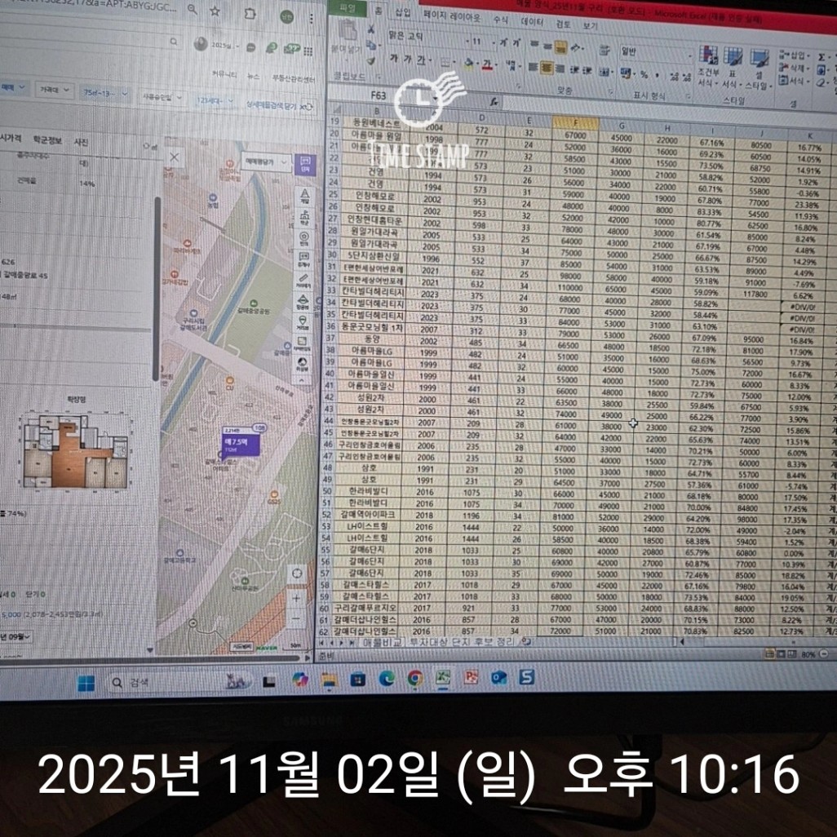Switch to the 페이지 레이아웃 ribbon tab

(452, 16)
